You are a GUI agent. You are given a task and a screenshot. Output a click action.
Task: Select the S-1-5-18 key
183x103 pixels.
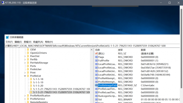38,79
